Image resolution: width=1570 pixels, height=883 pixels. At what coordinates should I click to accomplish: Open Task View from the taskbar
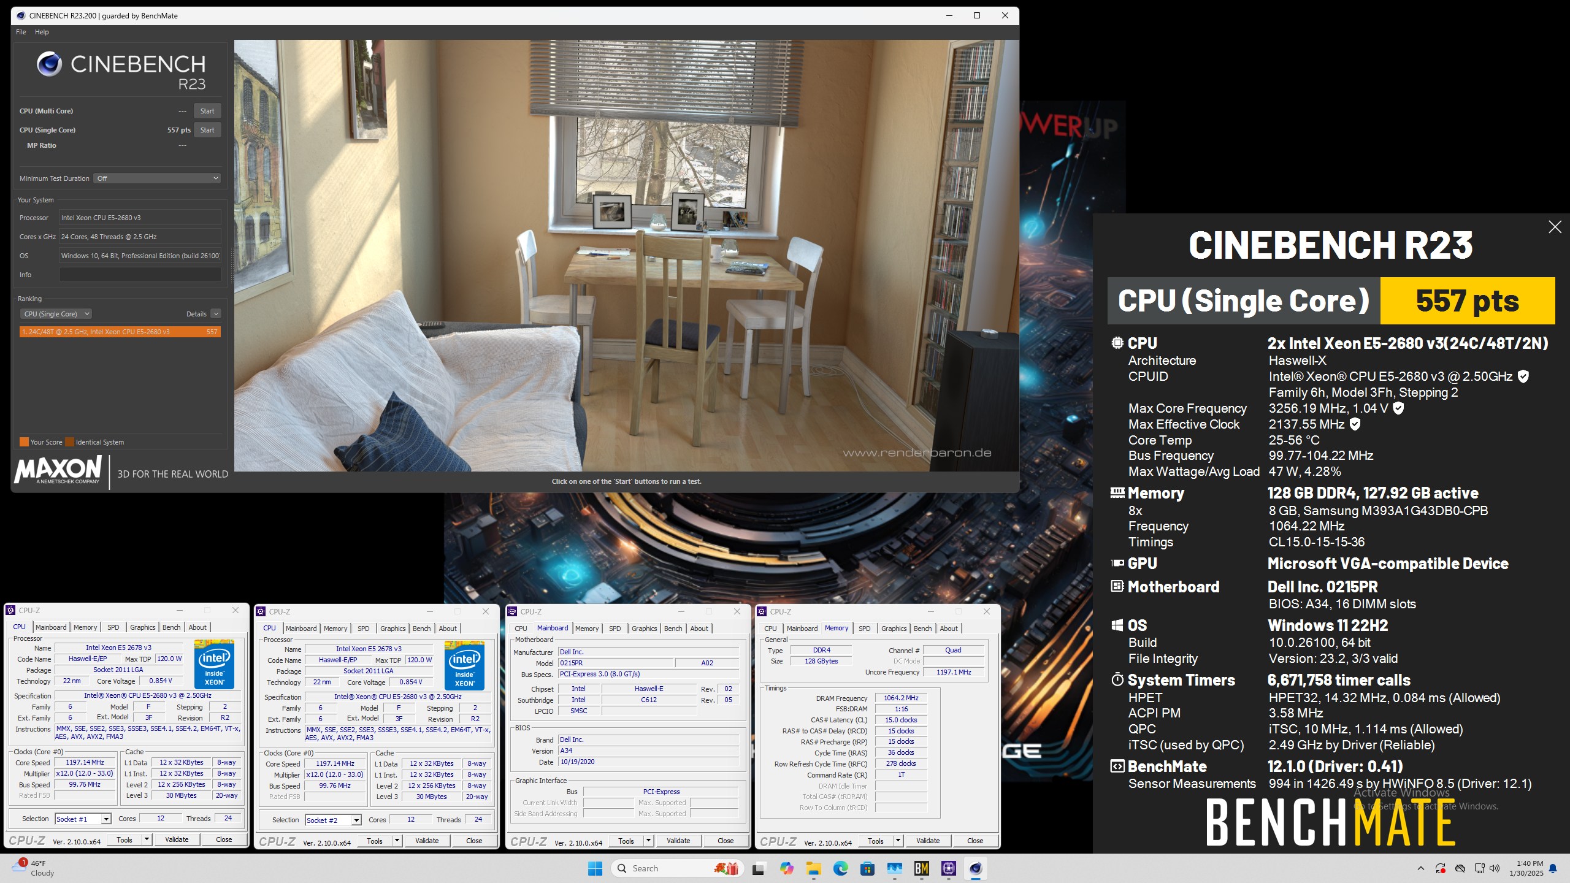(x=759, y=868)
